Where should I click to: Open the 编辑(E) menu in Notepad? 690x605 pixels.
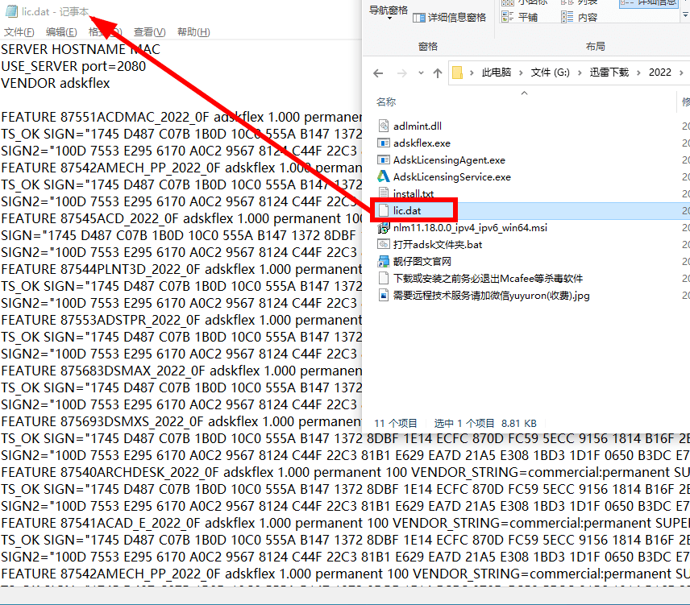[x=61, y=32]
